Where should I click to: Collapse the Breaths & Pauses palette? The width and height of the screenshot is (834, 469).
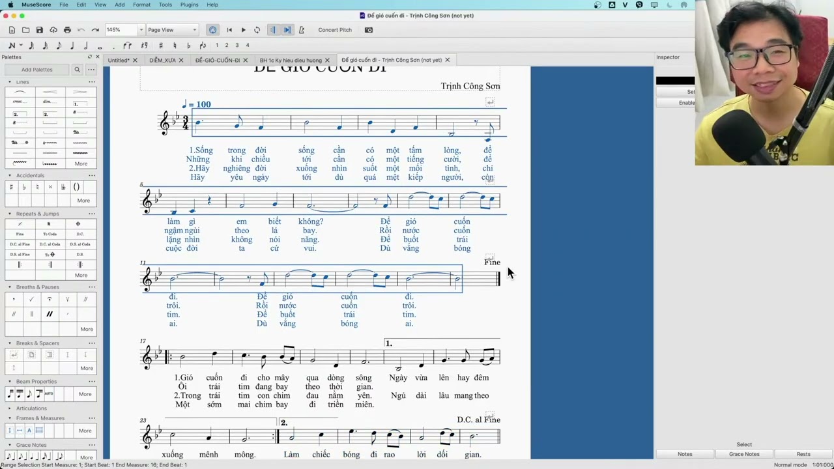pyautogui.click(x=9, y=287)
